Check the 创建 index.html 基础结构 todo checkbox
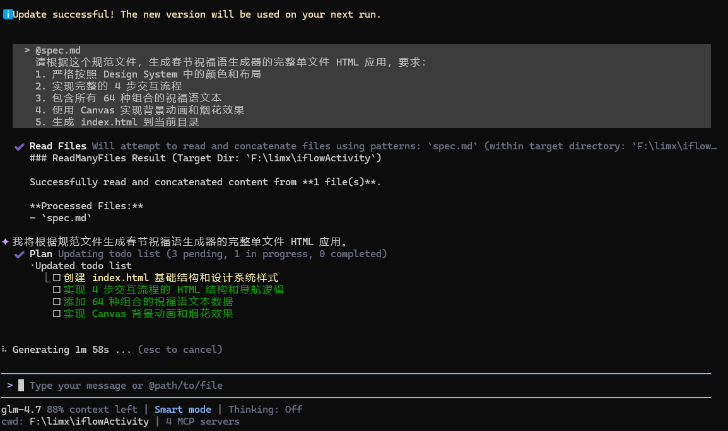Viewport: 728px width, 431px height. pos(57,278)
